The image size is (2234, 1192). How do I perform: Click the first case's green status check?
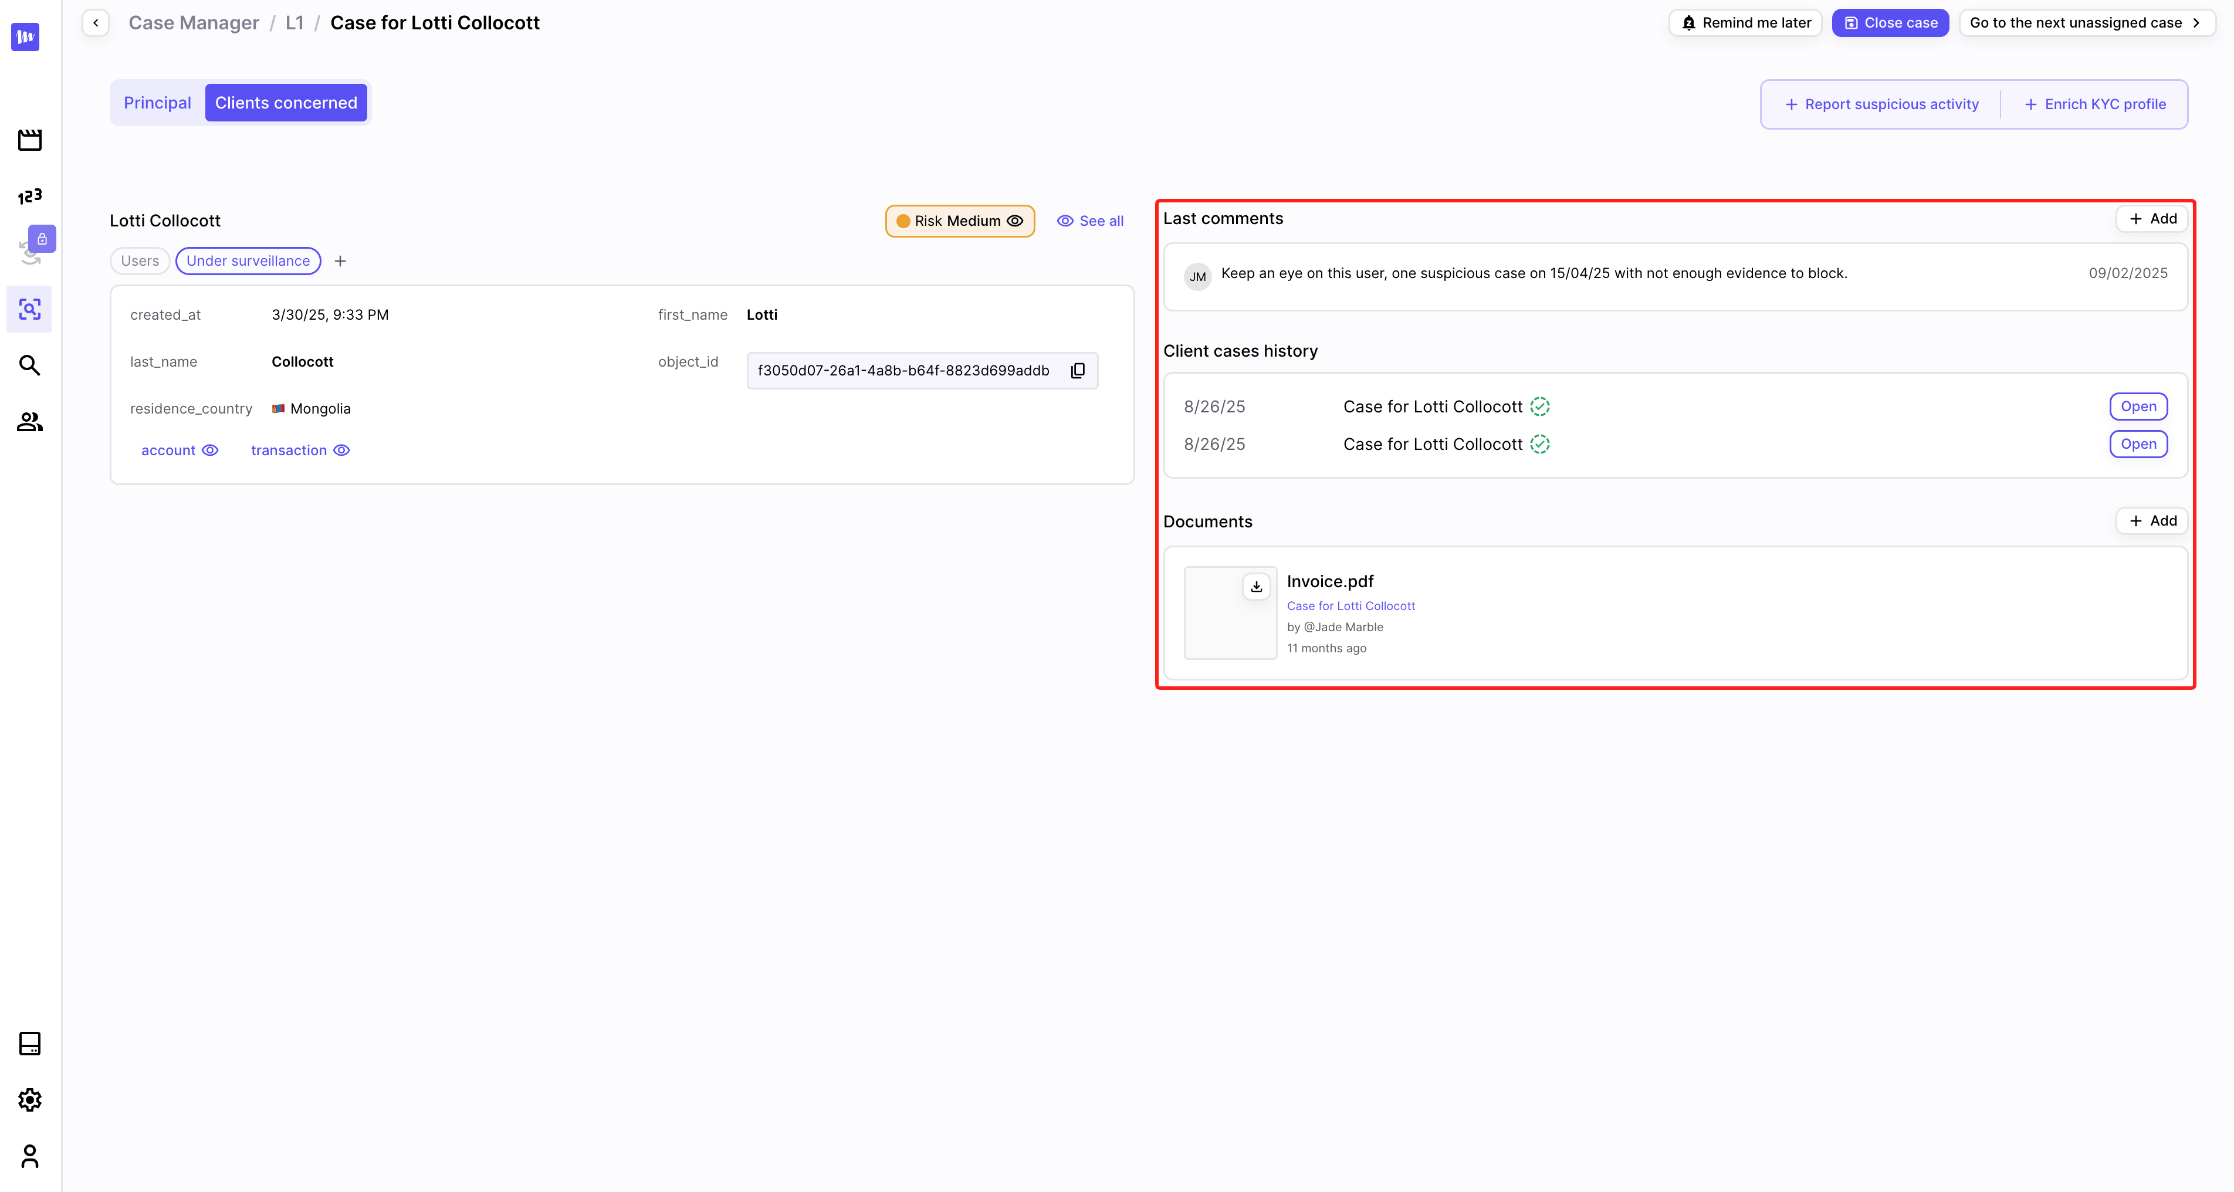1539,407
